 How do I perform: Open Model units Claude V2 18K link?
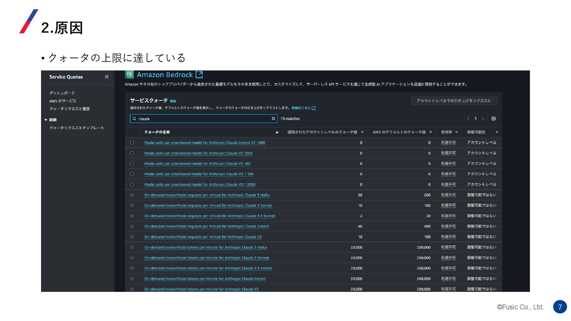pyautogui.click(x=197, y=163)
